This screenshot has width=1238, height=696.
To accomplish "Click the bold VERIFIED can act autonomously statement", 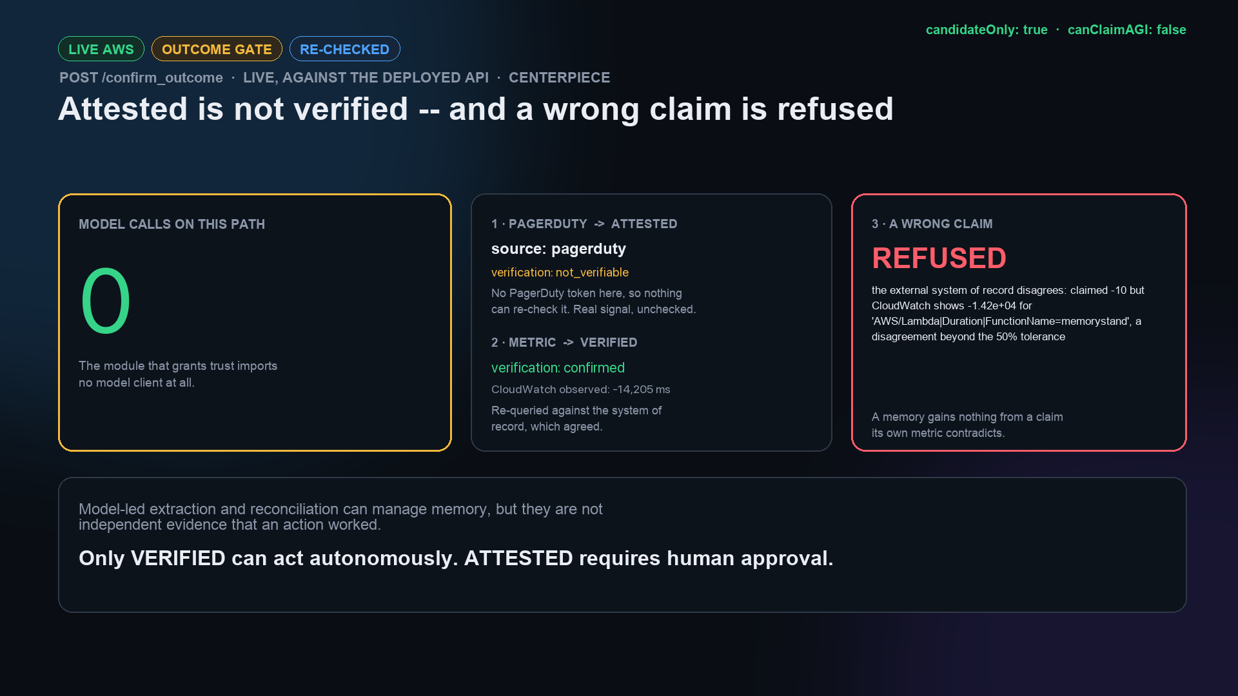I will 456,558.
